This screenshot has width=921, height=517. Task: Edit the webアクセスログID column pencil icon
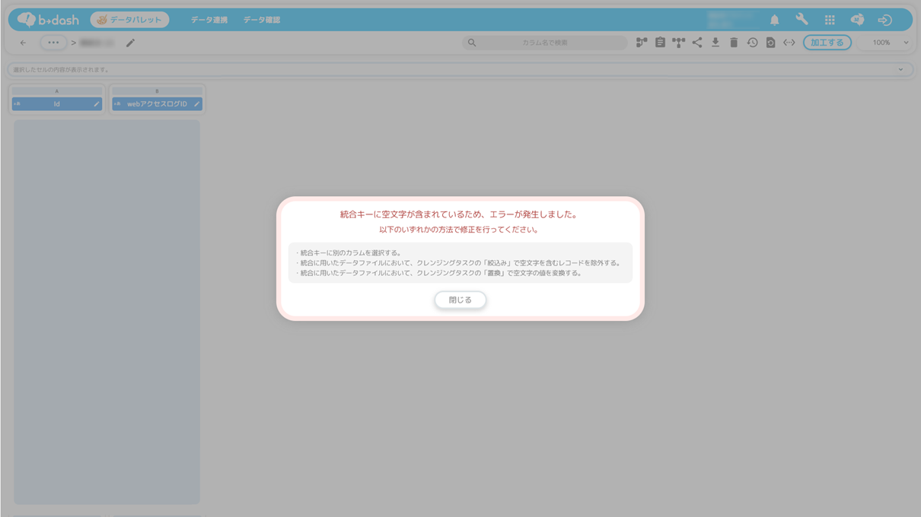[196, 103]
